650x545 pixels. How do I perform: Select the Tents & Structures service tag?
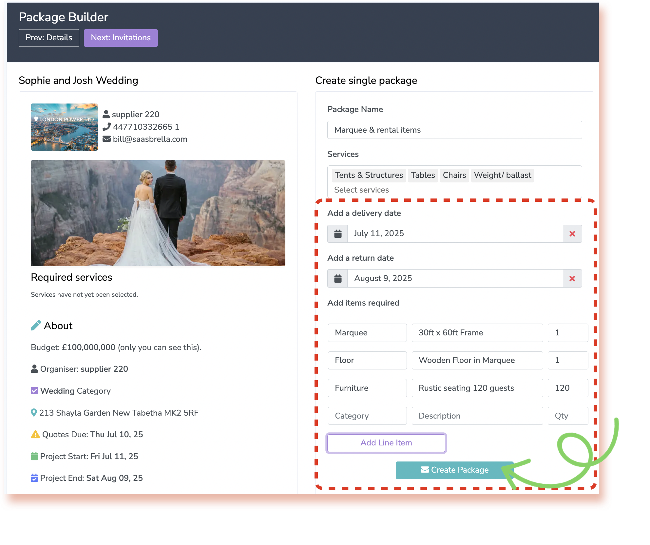(369, 175)
